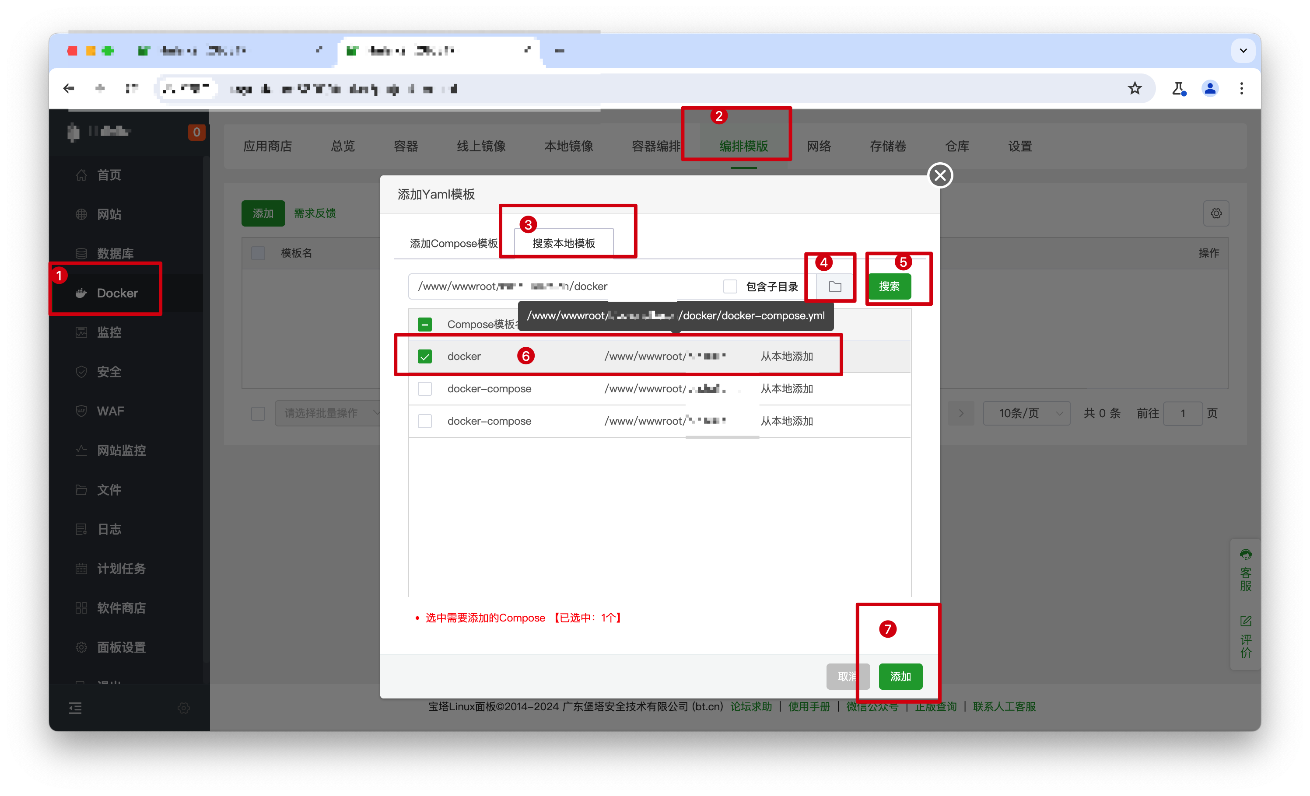Image resolution: width=1310 pixels, height=796 pixels.
Task: Click the browser back arrow
Action: tap(69, 88)
